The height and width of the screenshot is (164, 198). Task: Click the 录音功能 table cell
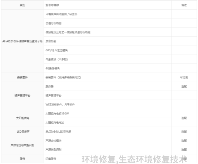tap(108, 41)
